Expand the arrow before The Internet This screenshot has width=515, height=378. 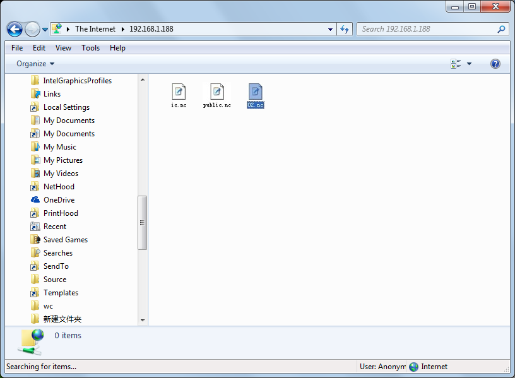[x=68, y=29]
